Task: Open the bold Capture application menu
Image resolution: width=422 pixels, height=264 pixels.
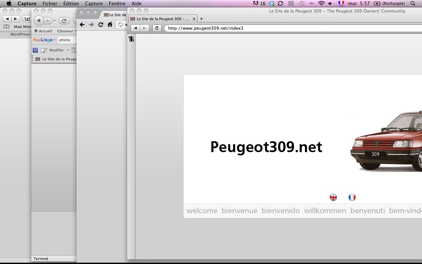Action: pos(27,4)
